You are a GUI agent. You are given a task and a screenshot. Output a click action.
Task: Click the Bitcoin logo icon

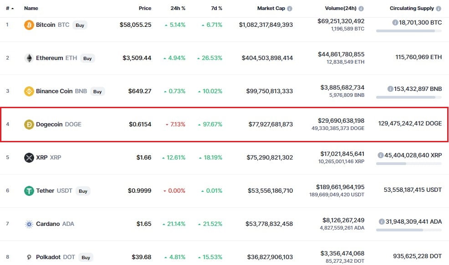pos(29,25)
